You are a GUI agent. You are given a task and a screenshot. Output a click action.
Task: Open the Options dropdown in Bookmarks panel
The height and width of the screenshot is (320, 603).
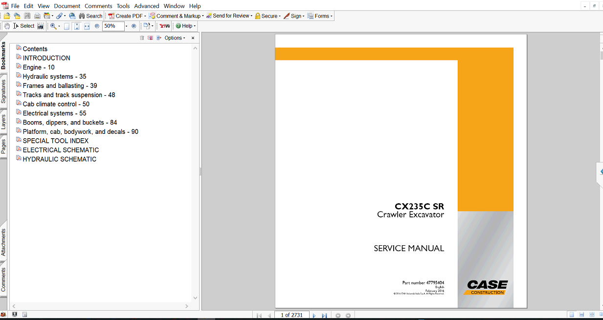173,38
